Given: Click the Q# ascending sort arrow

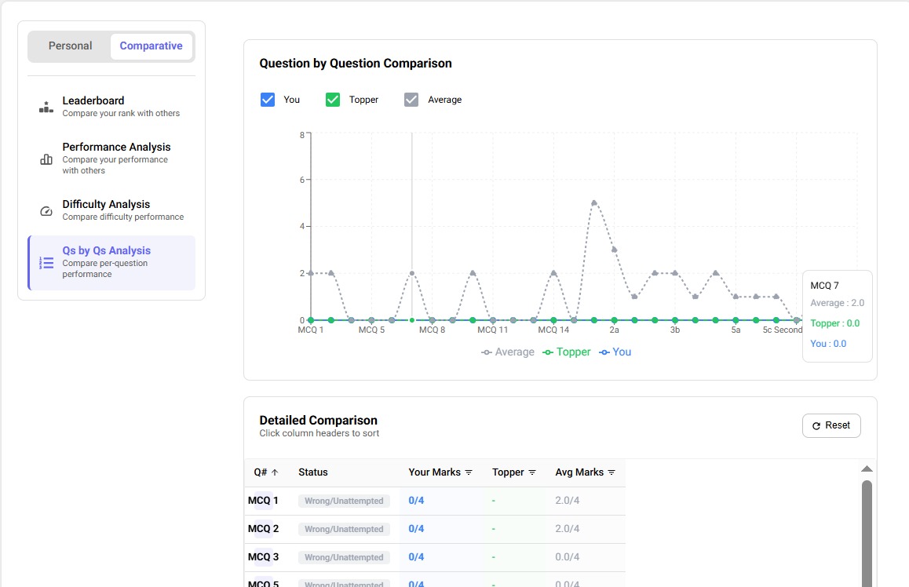Looking at the screenshot, I should point(275,472).
